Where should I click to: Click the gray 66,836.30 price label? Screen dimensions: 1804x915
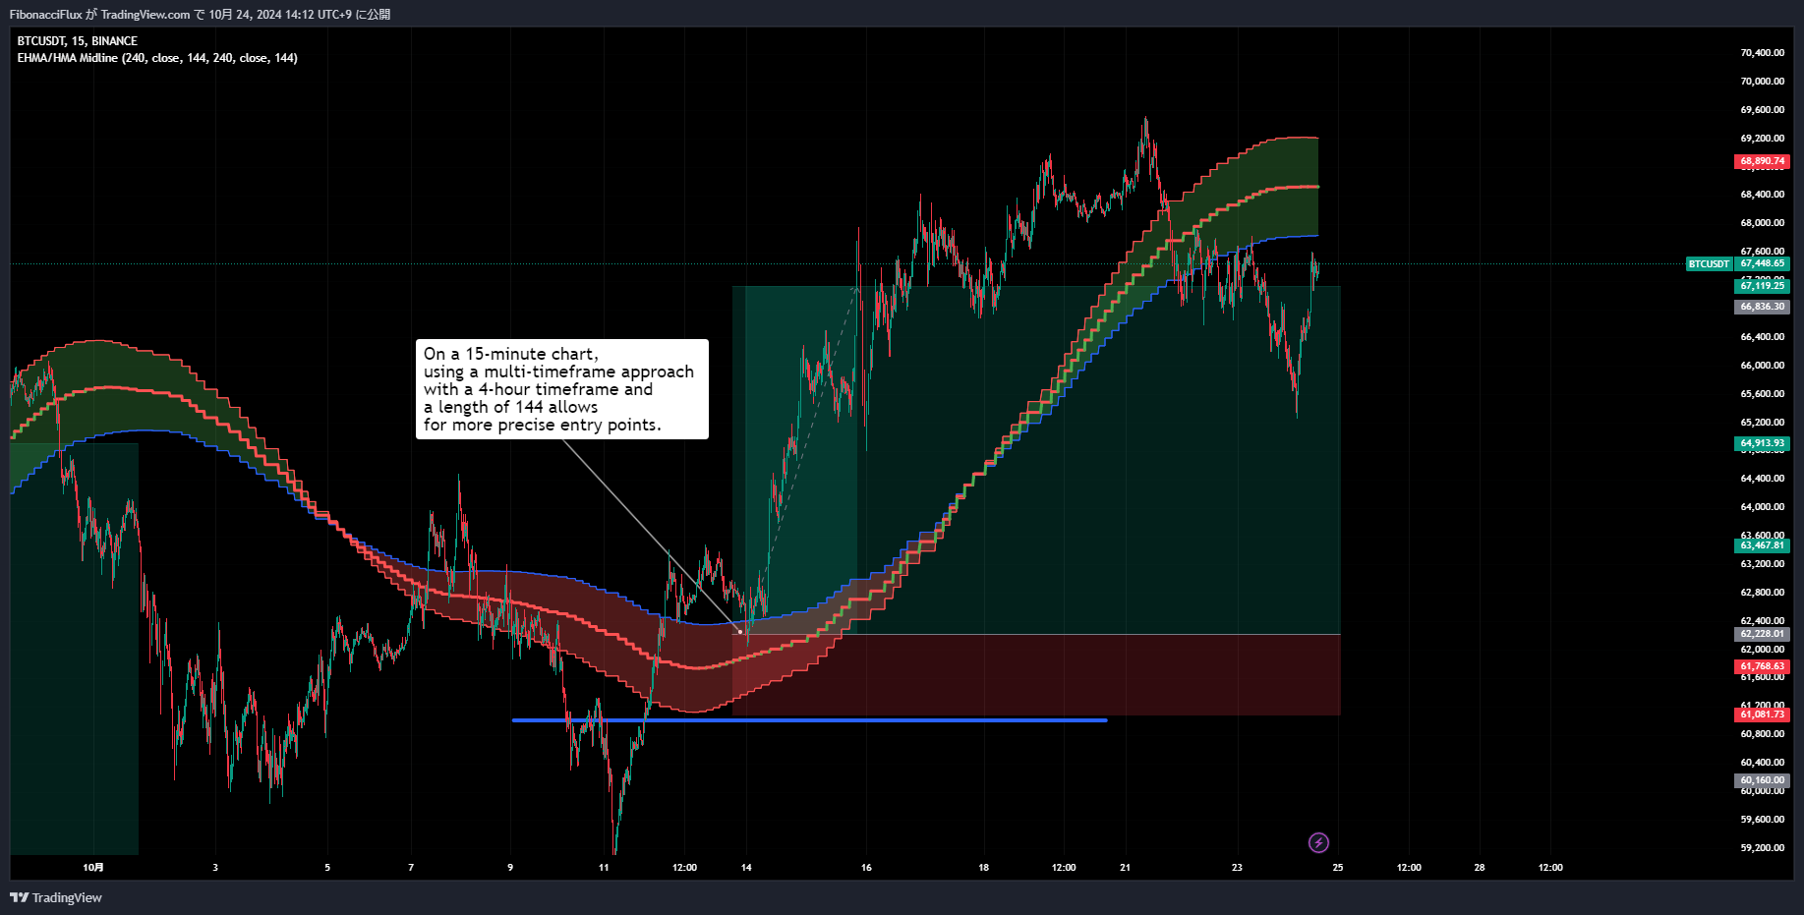point(1762,307)
